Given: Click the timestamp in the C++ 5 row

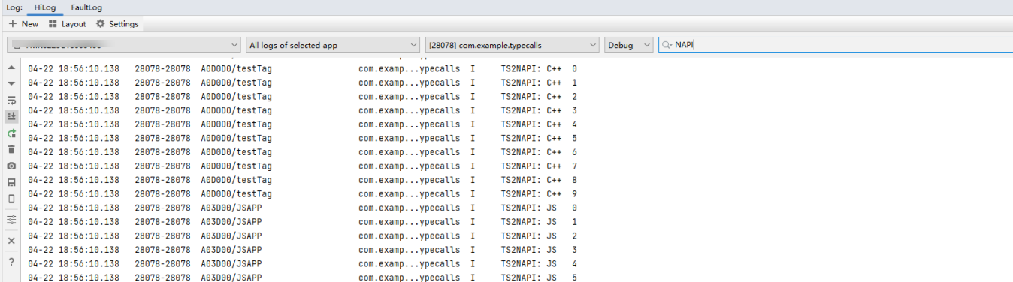Looking at the screenshot, I should point(74,138).
